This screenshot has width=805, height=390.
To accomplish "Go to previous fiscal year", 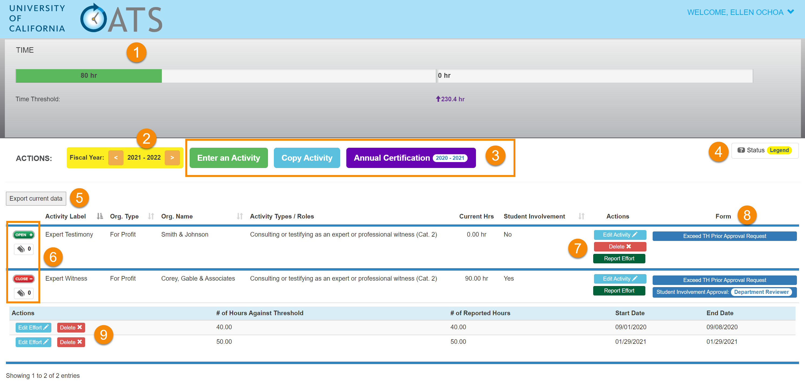I will (116, 157).
